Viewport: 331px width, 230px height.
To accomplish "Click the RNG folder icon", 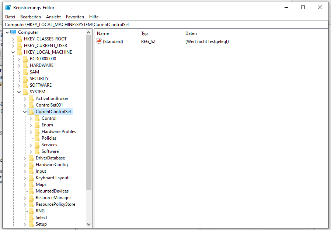I will point(31,211).
